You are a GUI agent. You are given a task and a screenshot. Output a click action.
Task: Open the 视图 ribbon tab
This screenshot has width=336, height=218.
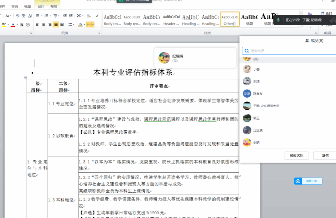click(27, 6)
